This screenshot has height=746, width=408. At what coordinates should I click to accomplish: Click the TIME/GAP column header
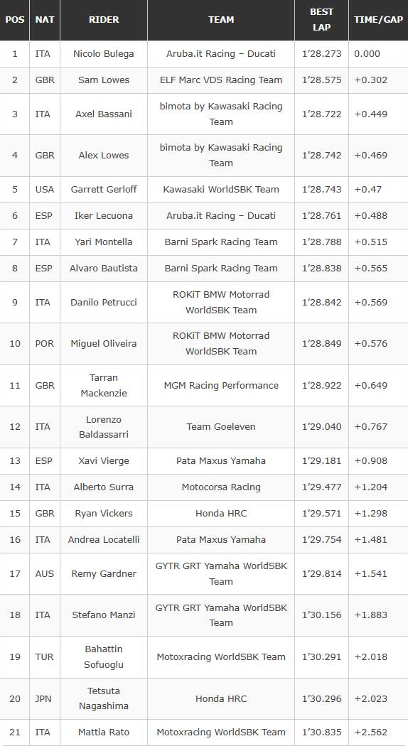click(x=378, y=19)
